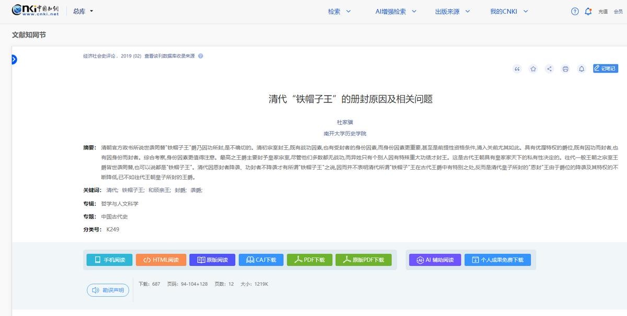Expand the left sidebar arrow
This screenshot has height=316, width=627.
point(14,60)
